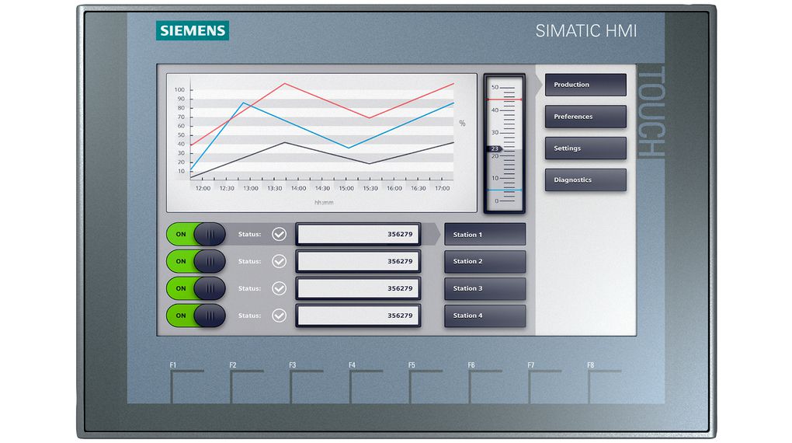Toggle the Station 1 ON switch
The width and height of the screenshot is (792, 443).
pyautogui.click(x=196, y=234)
